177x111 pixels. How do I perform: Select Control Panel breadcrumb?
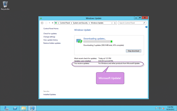point(65,23)
